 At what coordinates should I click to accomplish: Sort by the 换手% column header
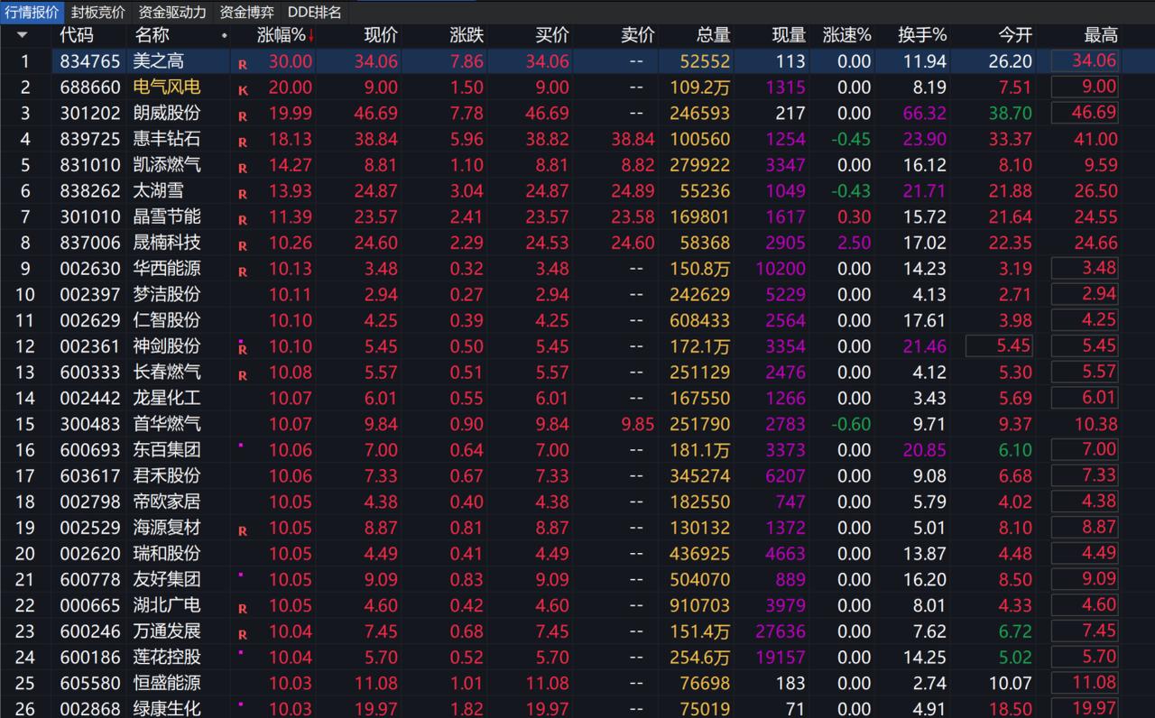coord(922,35)
